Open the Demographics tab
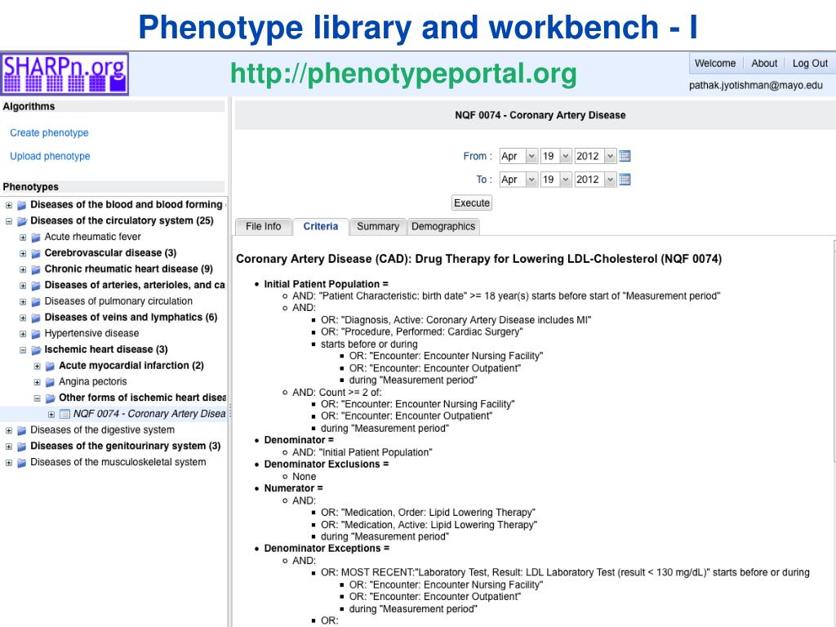 click(443, 227)
